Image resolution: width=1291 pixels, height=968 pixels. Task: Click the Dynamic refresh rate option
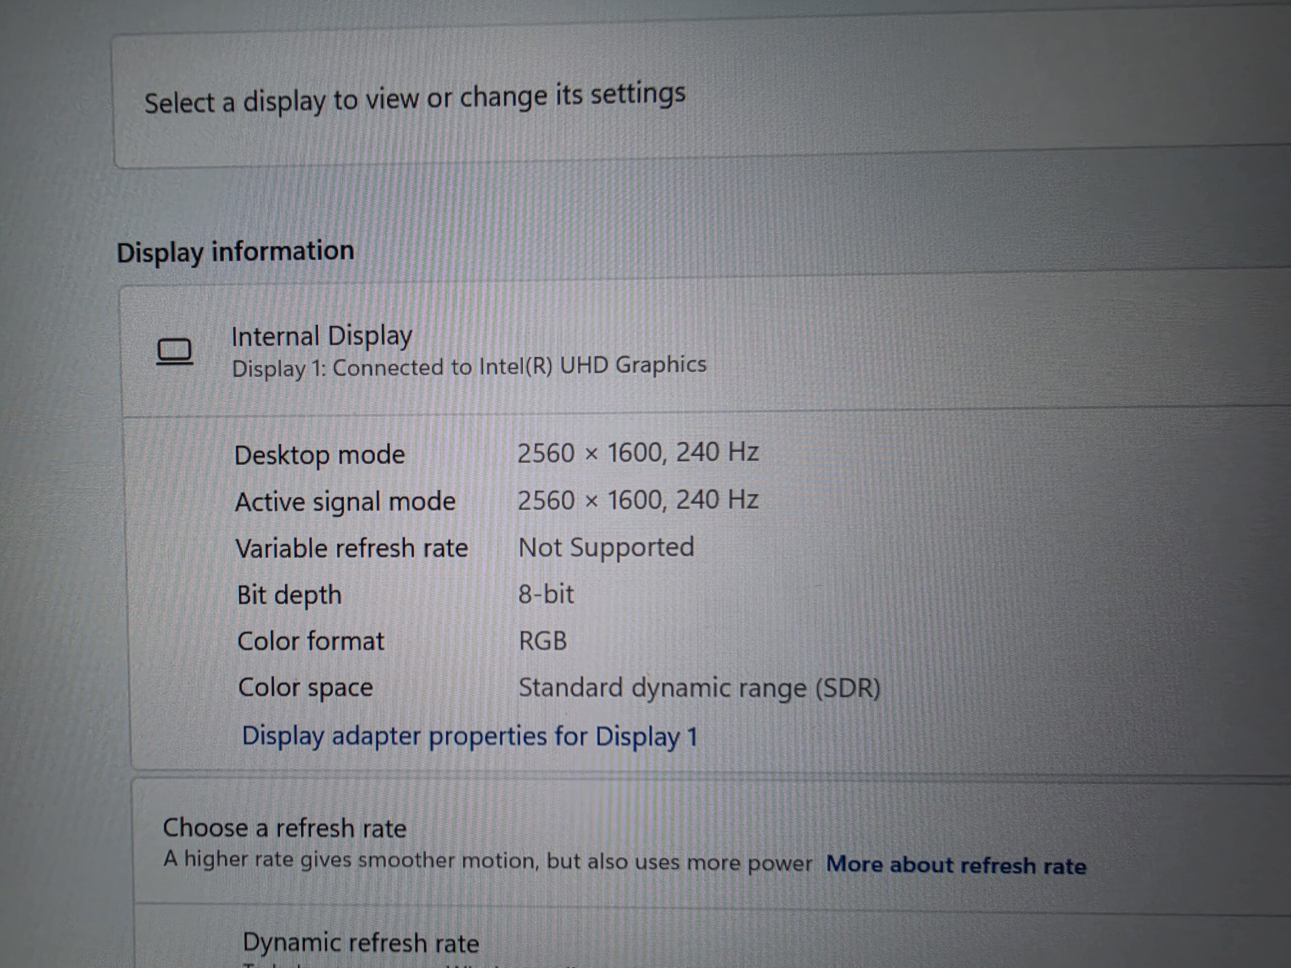click(x=361, y=943)
